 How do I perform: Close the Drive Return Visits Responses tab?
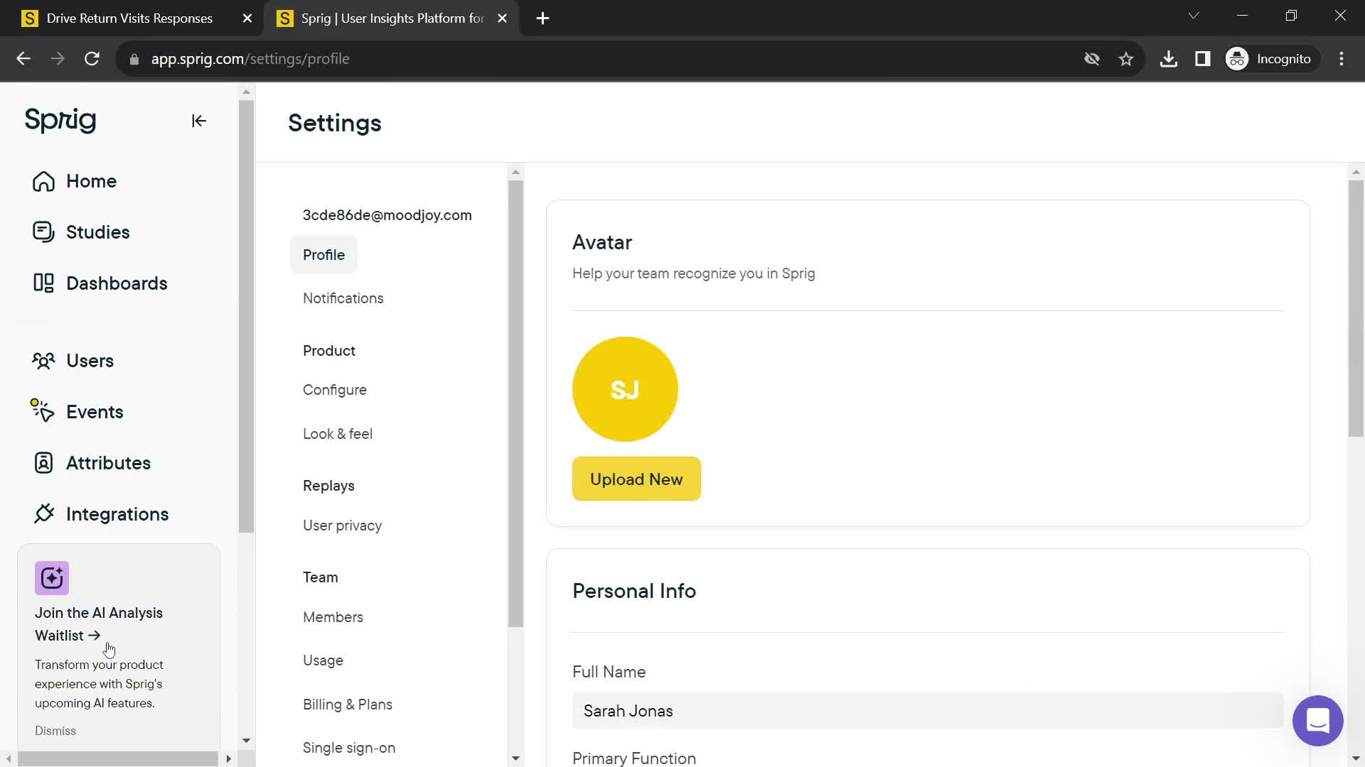(247, 18)
